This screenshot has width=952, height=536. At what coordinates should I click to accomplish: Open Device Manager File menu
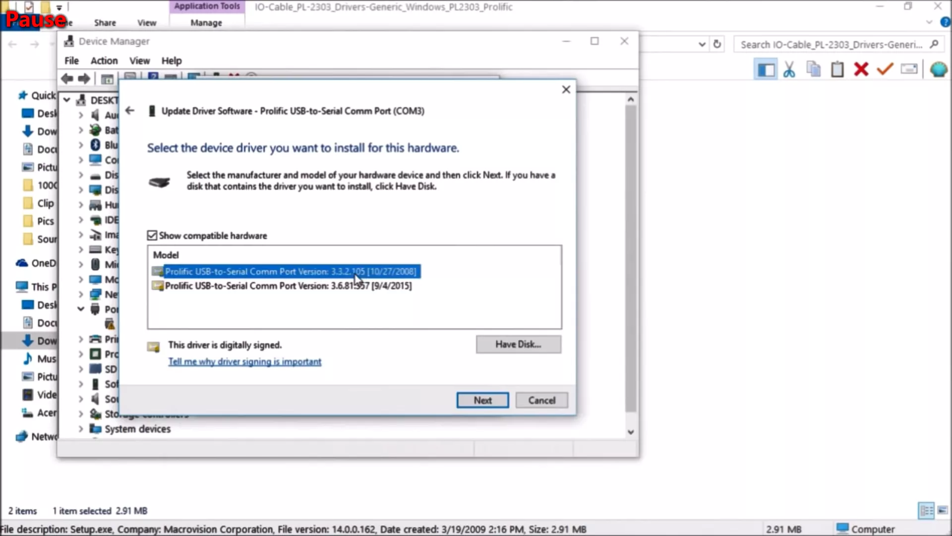tap(71, 61)
